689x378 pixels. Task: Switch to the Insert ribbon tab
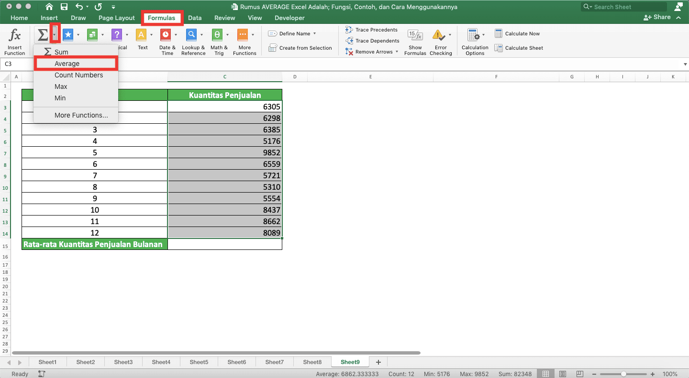point(49,18)
